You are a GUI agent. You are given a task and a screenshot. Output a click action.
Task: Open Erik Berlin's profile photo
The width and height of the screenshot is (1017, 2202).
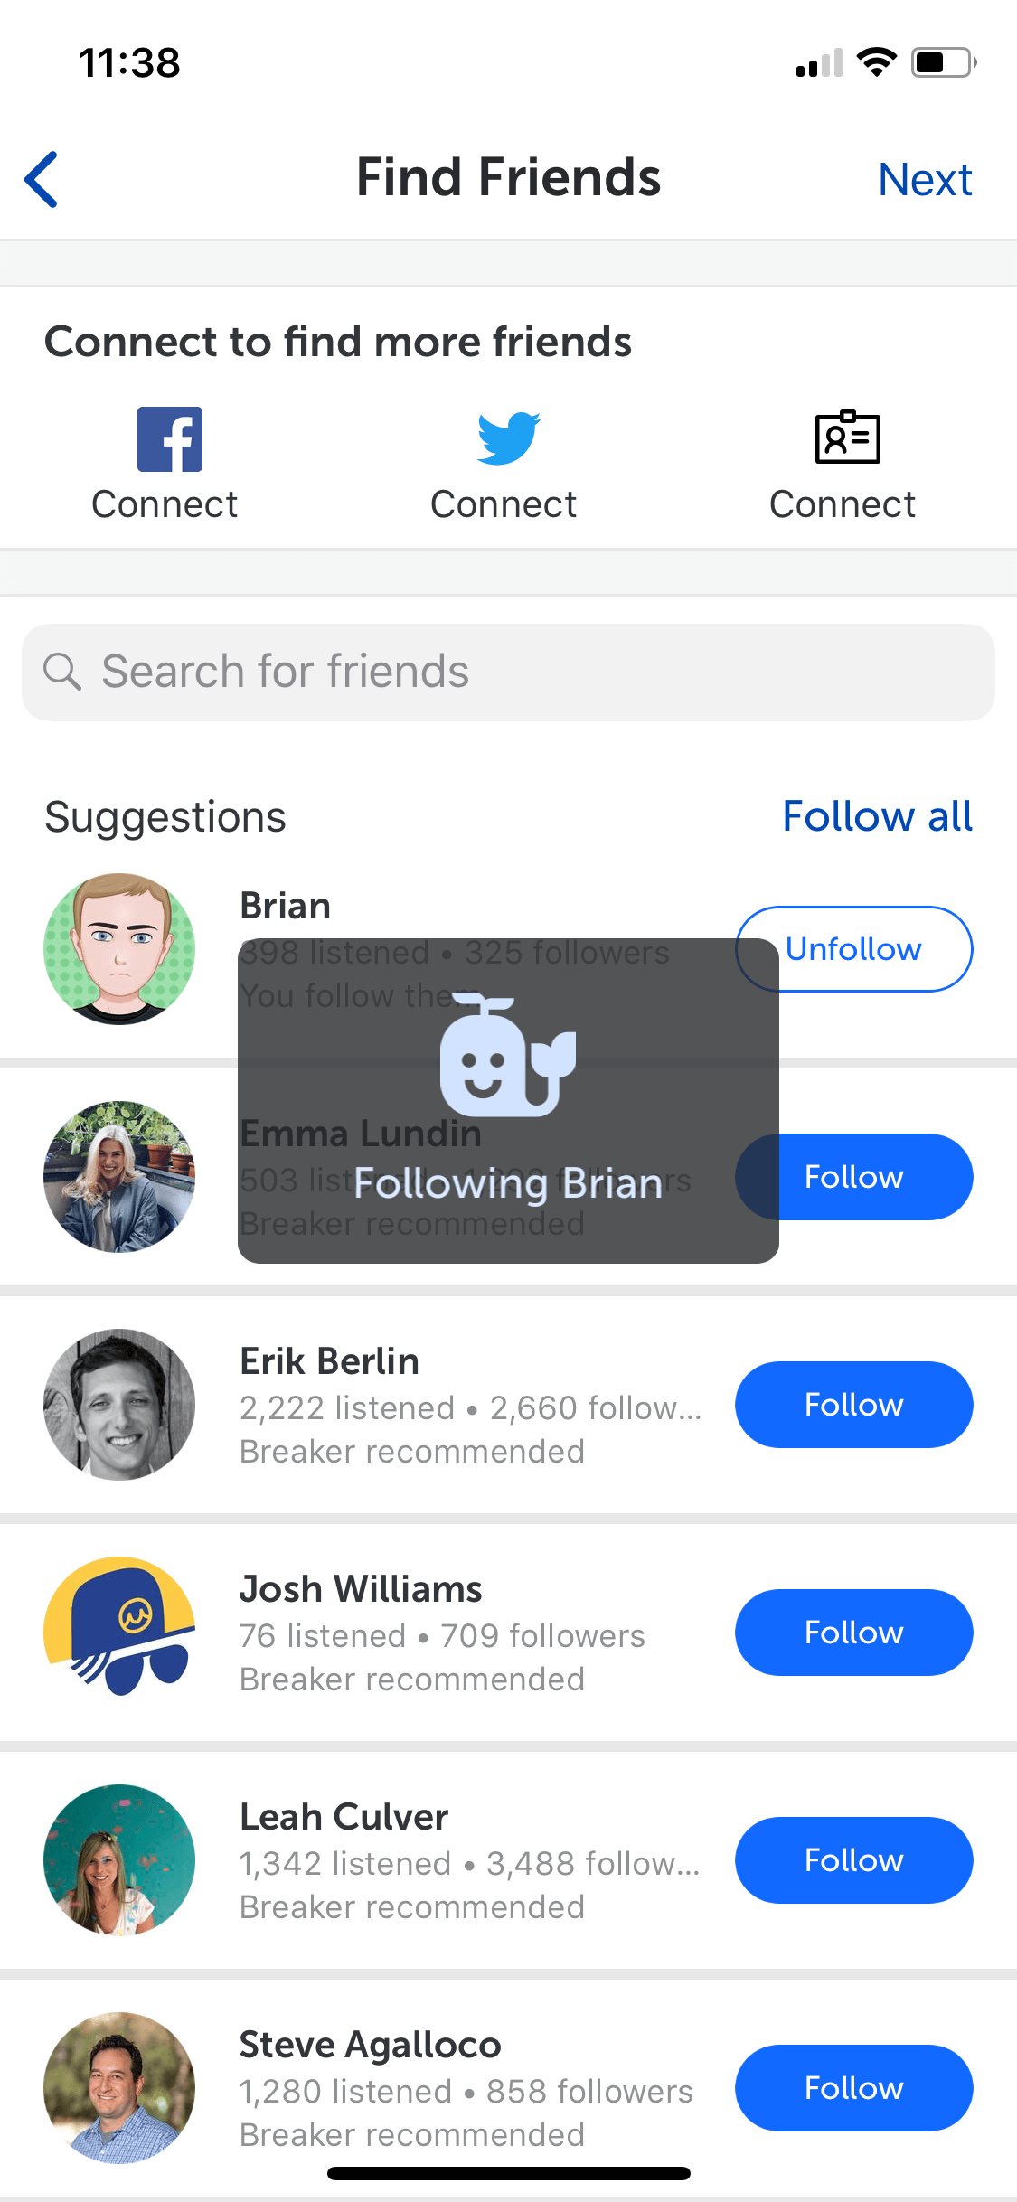click(119, 1405)
